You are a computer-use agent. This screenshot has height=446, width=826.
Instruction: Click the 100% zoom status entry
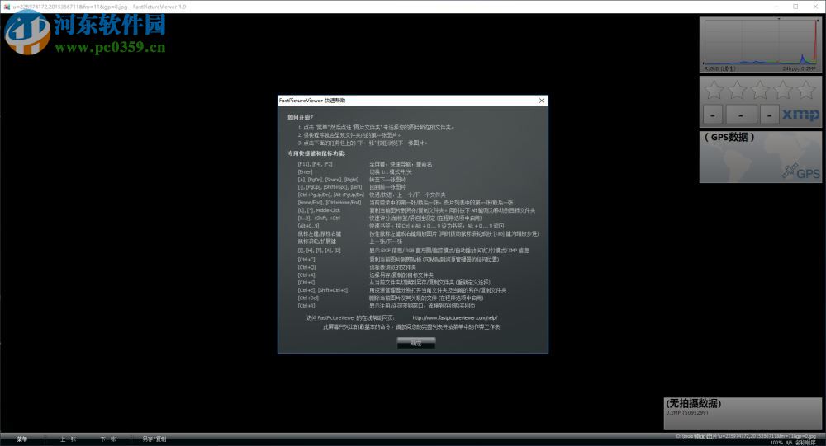click(776, 443)
